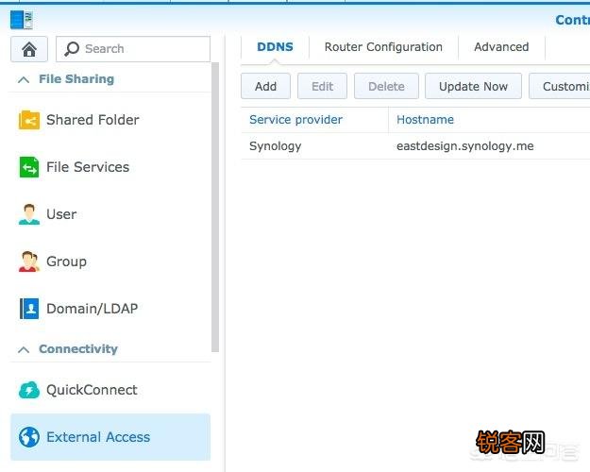The image size is (590, 472).
Task: Click the Edit button
Action: click(322, 86)
